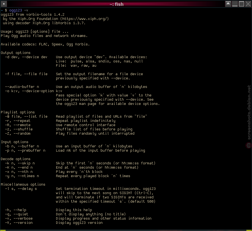Click 'Load n% of the input buffer before playing'
Screen dimensions: 252x231
pos(101,151)
